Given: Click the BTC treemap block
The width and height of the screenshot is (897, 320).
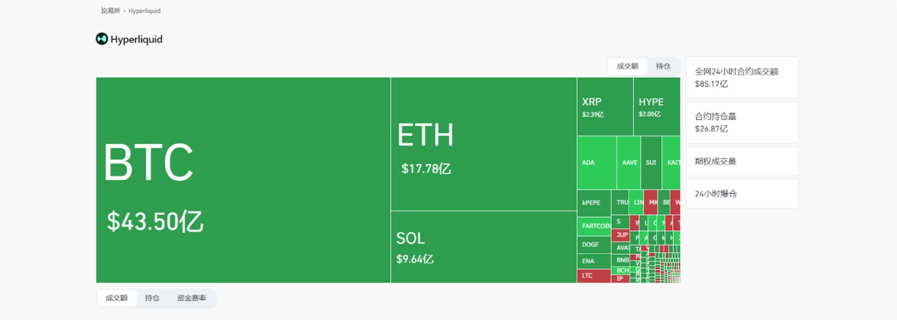Looking at the screenshot, I should (243, 180).
